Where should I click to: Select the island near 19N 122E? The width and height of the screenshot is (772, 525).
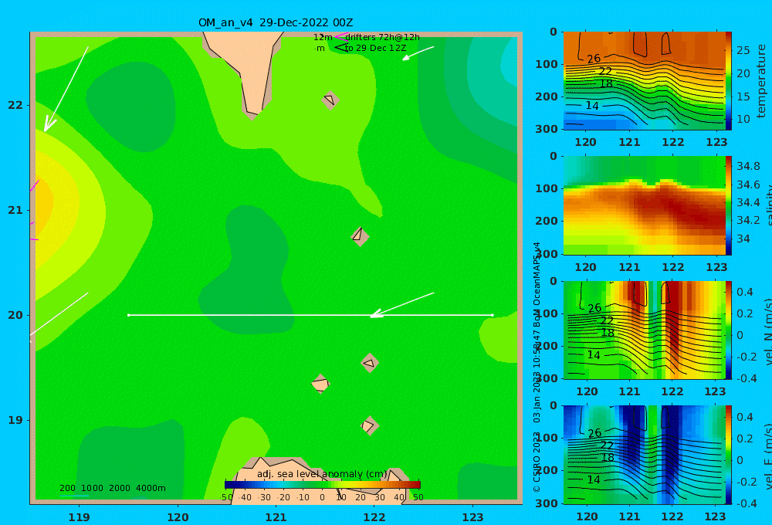coord(369,425)
